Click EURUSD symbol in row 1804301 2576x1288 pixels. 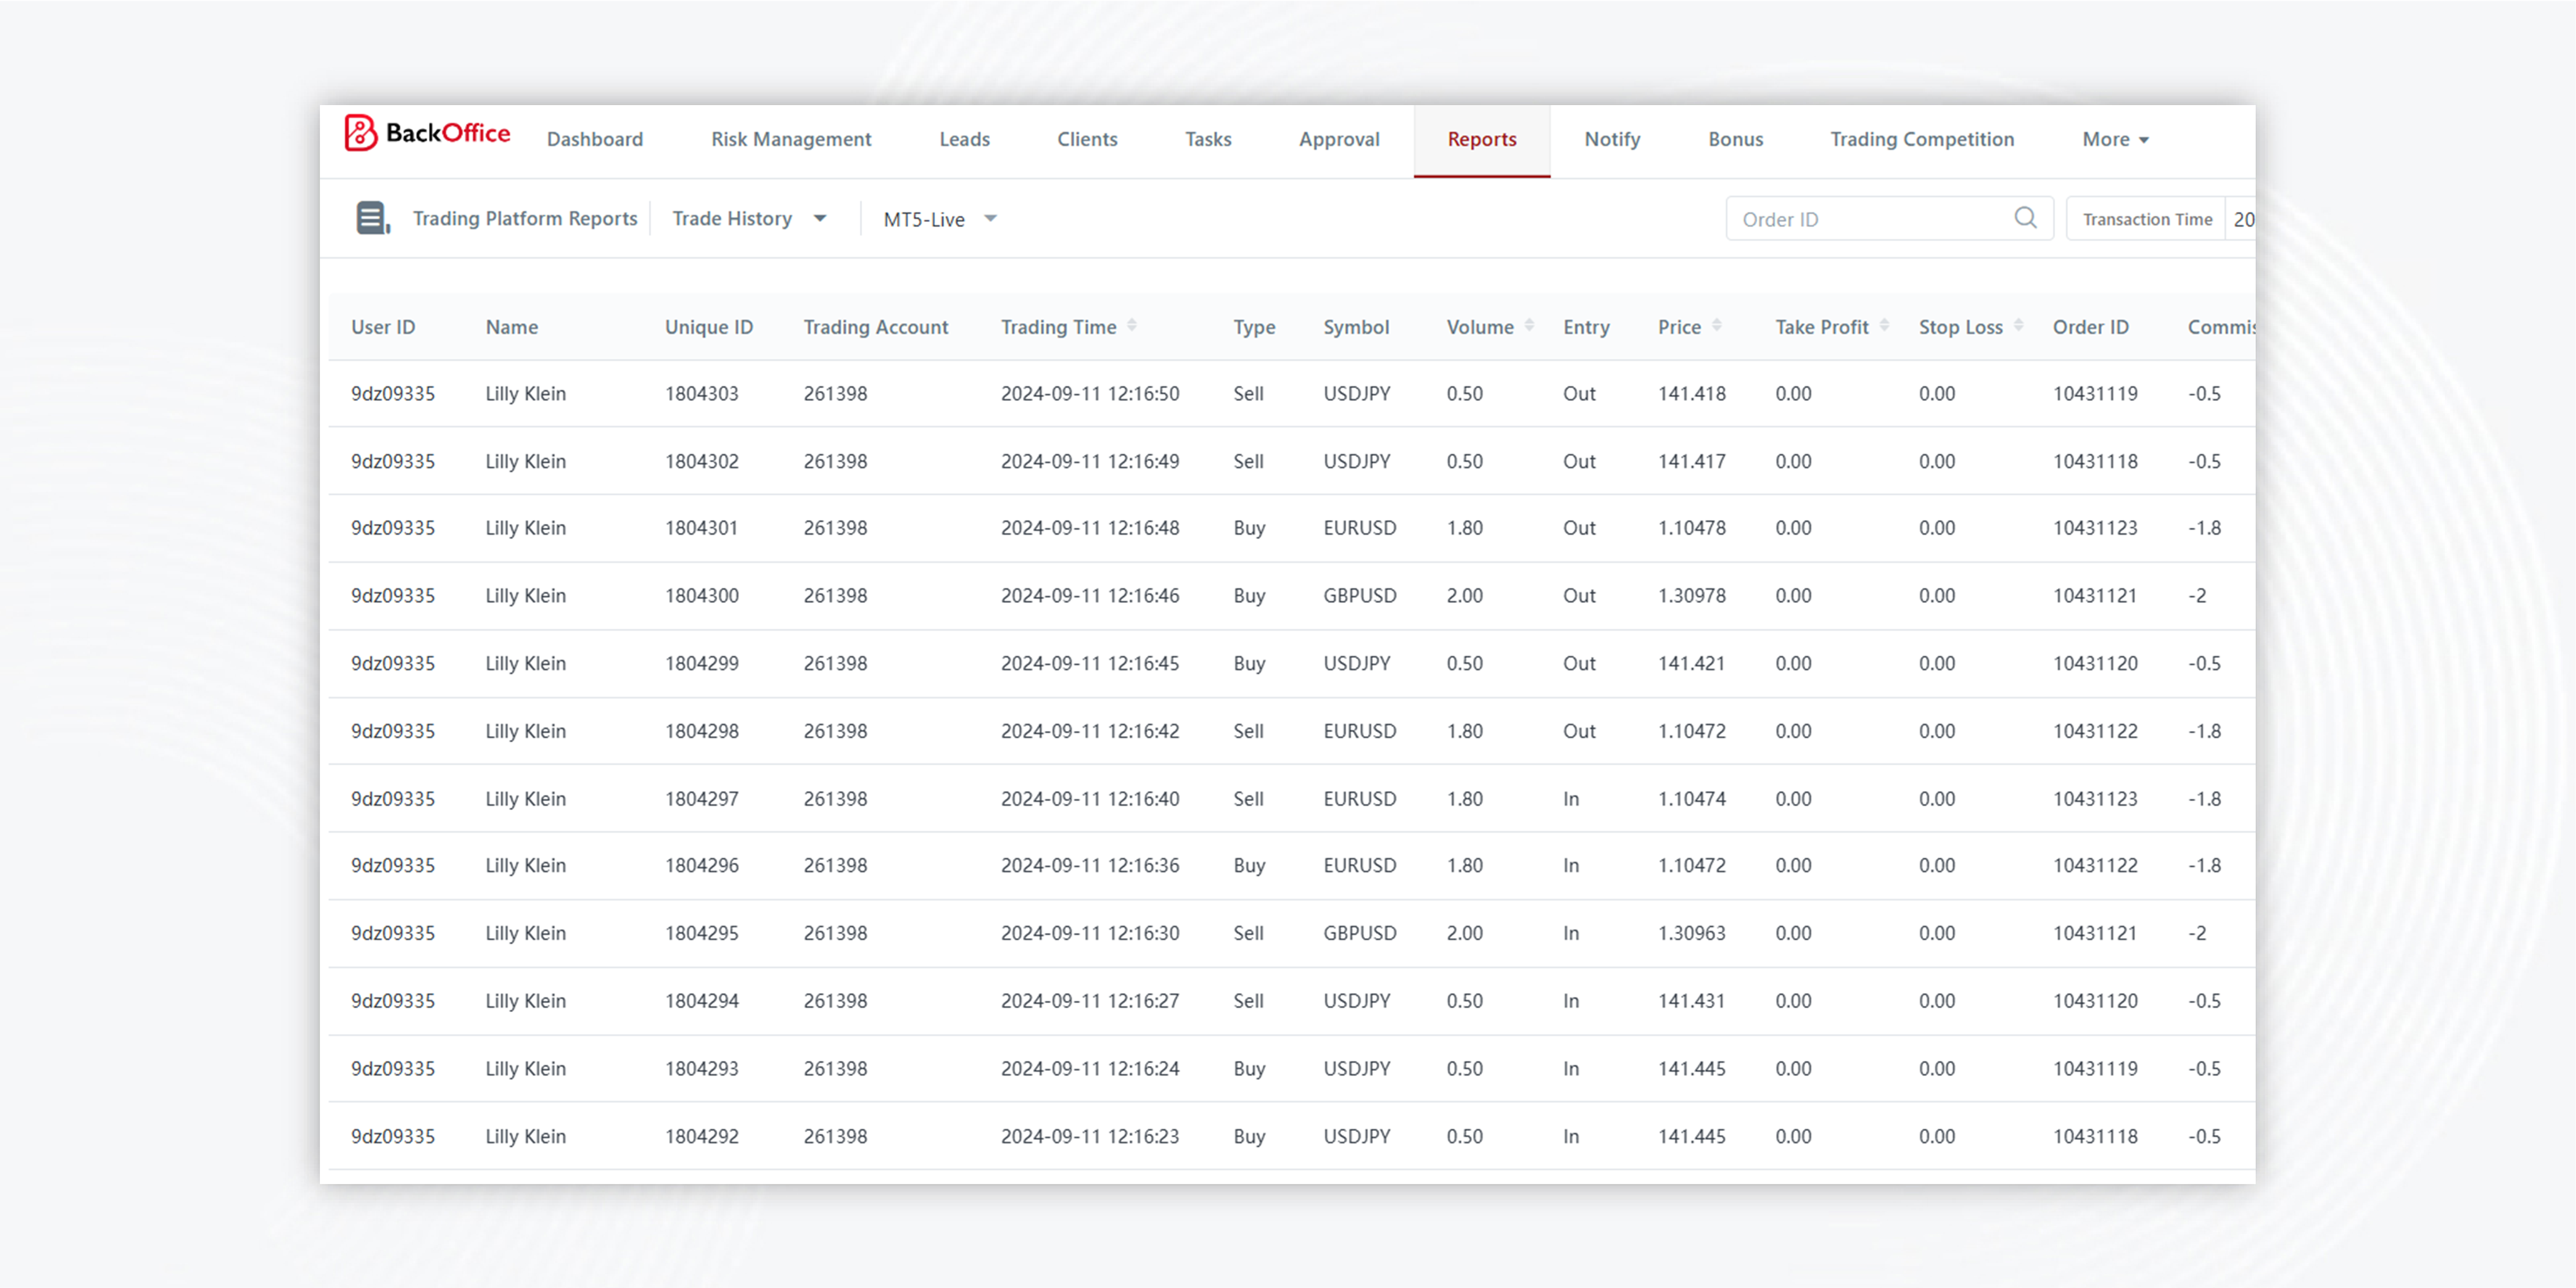coord(1360,528)
